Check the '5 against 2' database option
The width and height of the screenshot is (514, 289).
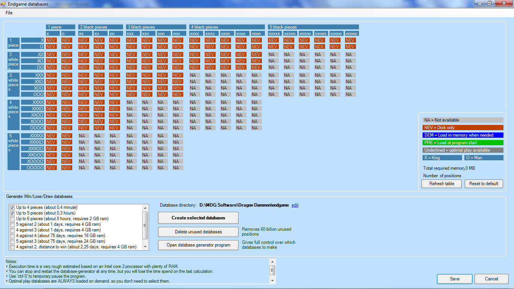pyautogui.click(x=12, y=224)
